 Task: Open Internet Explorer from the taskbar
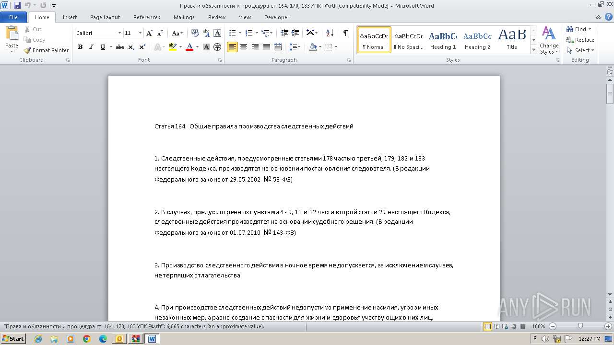pos(38,339)
